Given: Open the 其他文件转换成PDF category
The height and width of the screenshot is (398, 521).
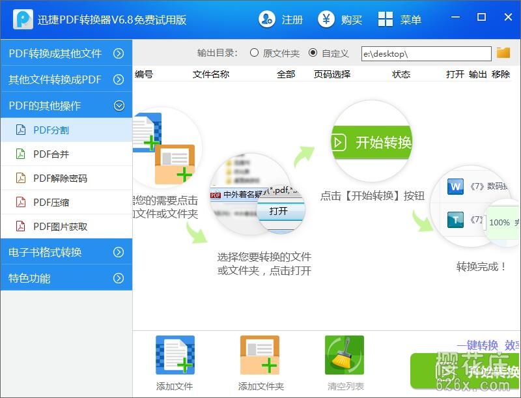Looking at the screenshot, I should pos(66,79).
